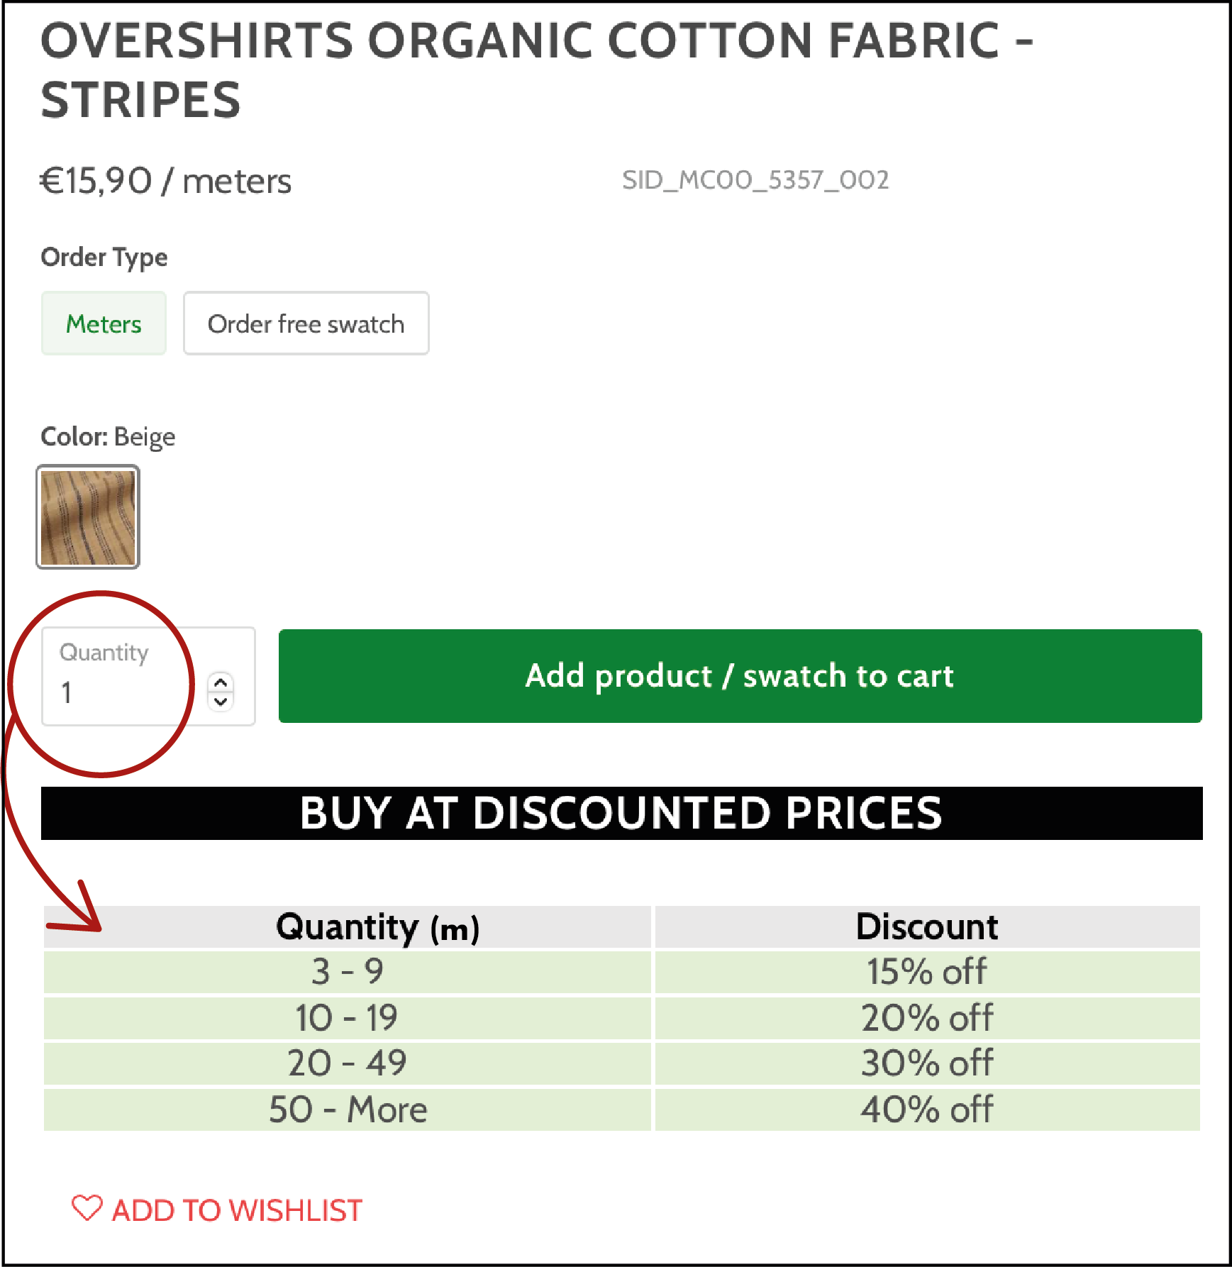This screenshot has height=1267, width=1232.
Task: Click the 3 - 9 quantity row
Action: tap(347, 972)
